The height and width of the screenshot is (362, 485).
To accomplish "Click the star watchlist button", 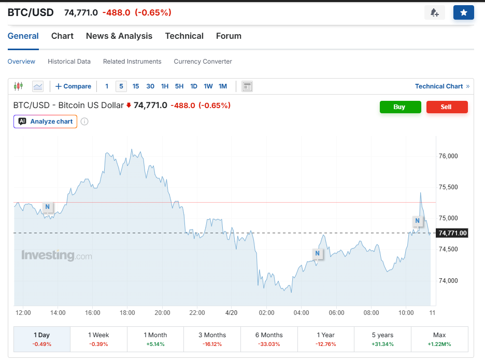I will click(x=463, y=12).
